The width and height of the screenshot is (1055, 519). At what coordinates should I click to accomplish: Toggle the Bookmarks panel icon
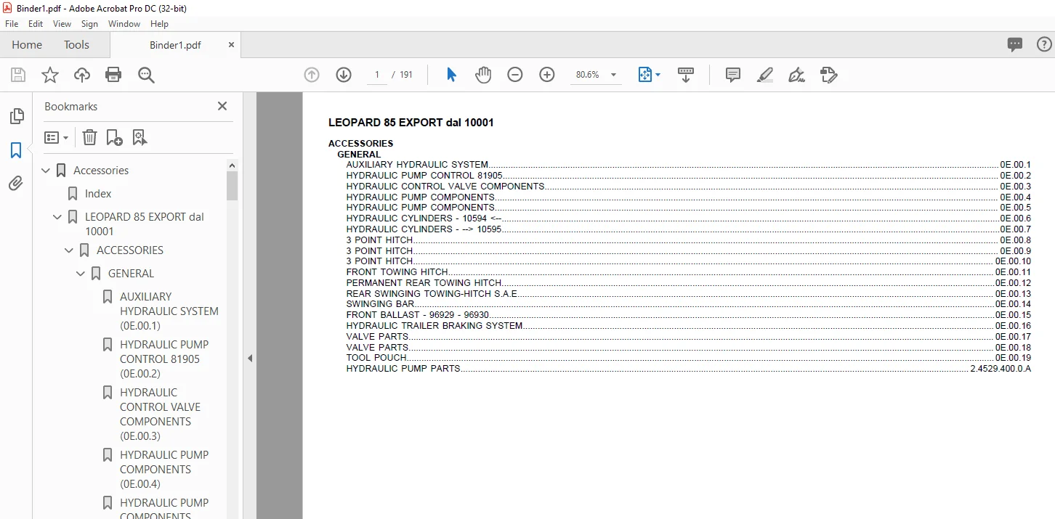click(x=16, y=150)
